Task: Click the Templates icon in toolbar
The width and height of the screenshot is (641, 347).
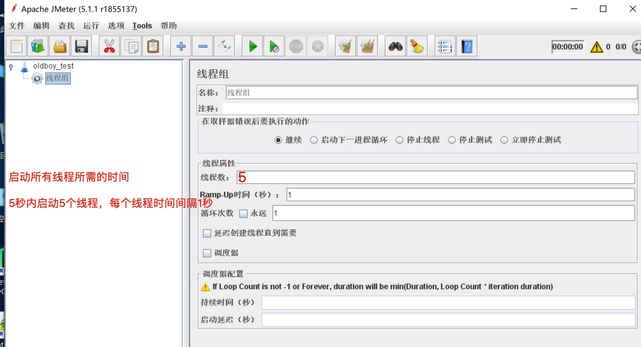Action: (x=38, y=46)
